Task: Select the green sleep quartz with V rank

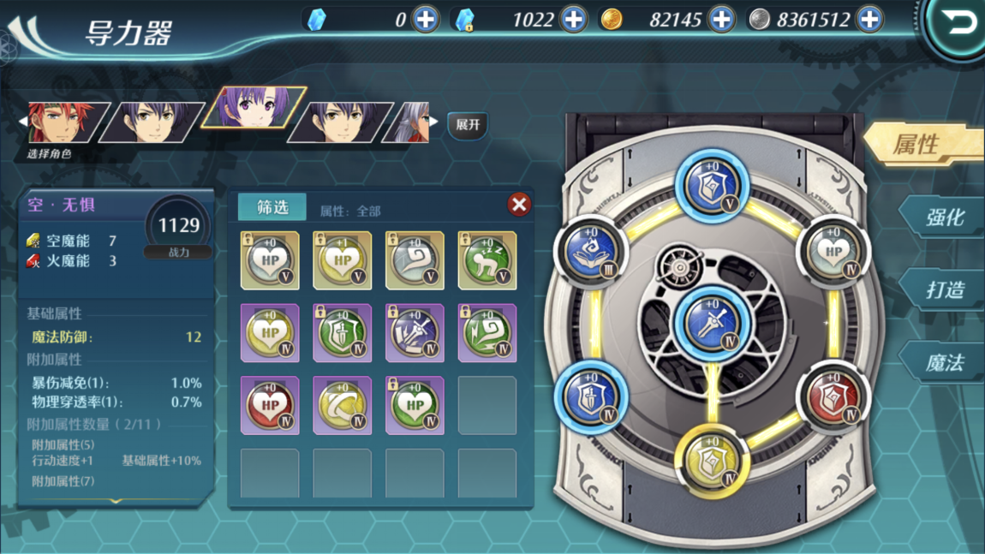Action: coord(487,260)
